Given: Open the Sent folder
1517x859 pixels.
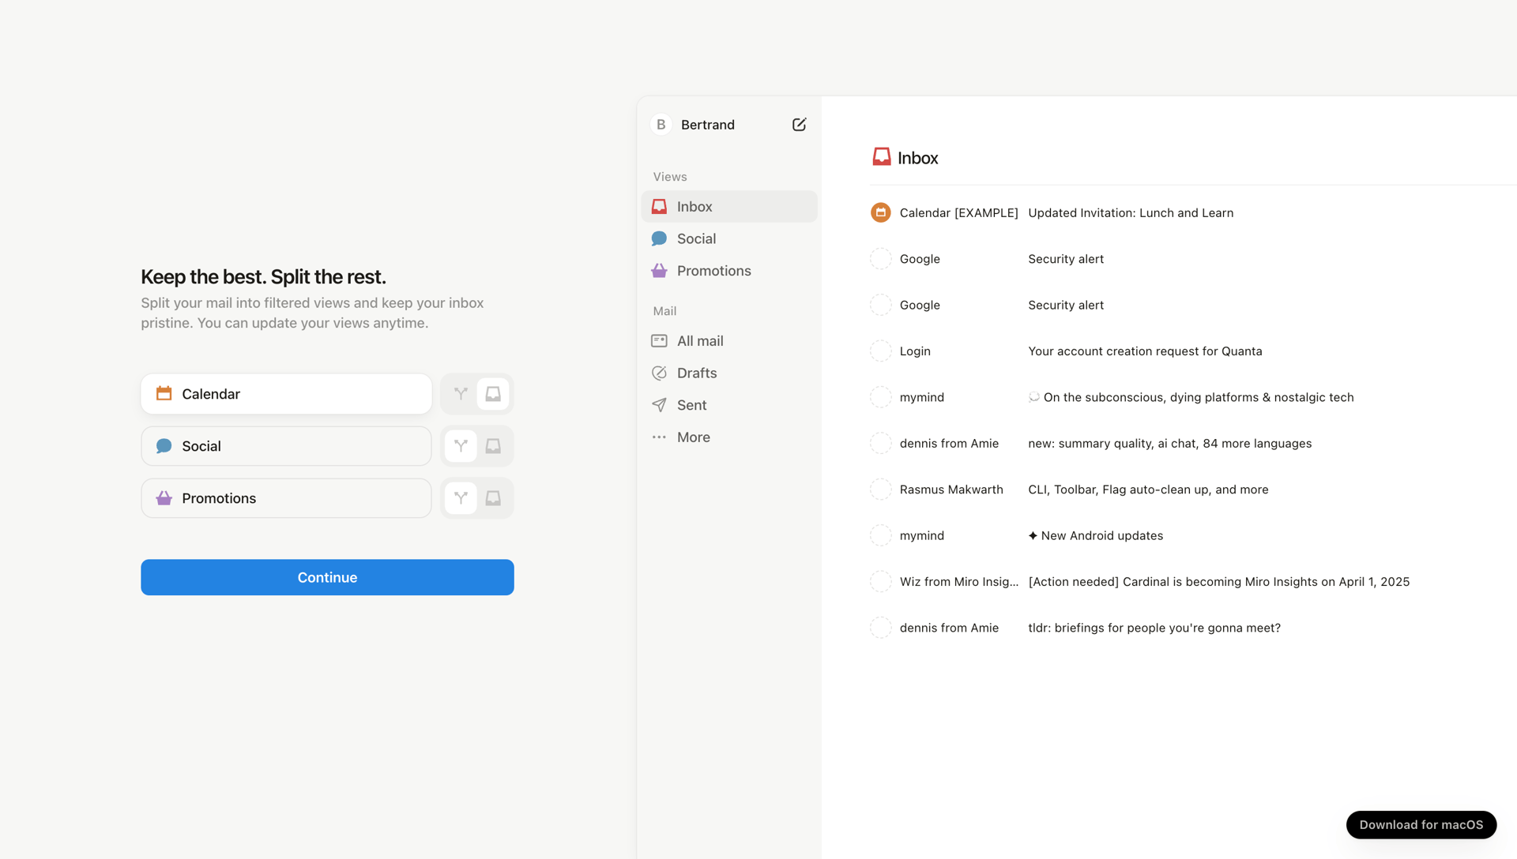Looking at the screenshot, I should pos(691,404).
